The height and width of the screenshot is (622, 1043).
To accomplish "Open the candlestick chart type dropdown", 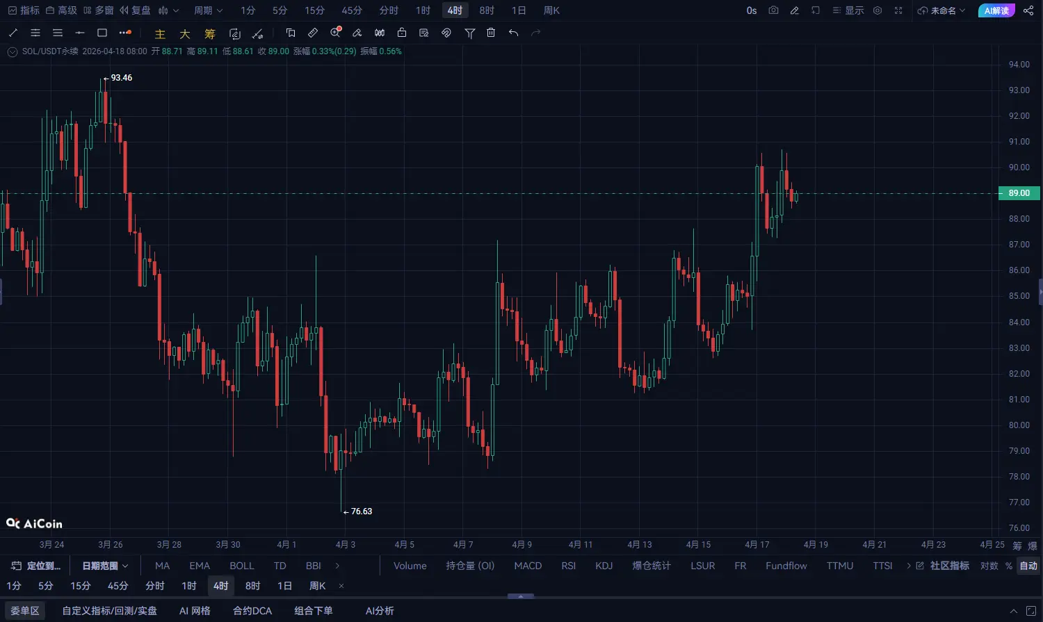I will (168, 10).
